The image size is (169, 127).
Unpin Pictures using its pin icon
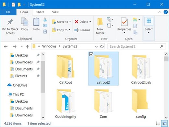point(38,76)
